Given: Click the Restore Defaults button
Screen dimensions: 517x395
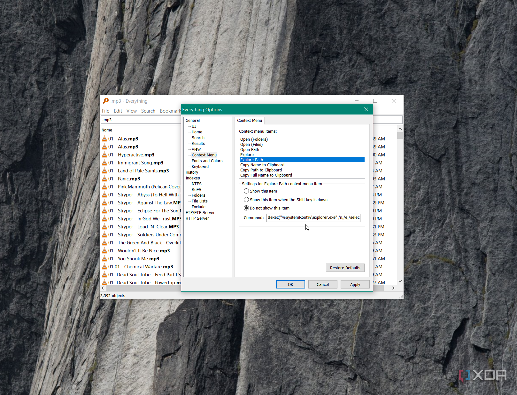Looking at the screenshot, I should [345, 268].
